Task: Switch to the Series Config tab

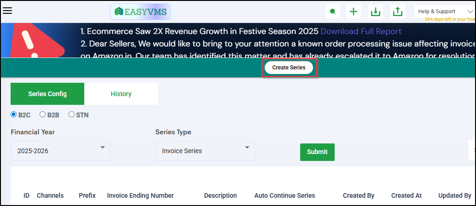Action: (x=47, y=94)
